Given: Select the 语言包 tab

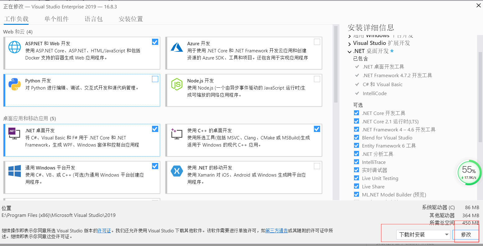Looking at the screenshot, I should click(94, 19).
